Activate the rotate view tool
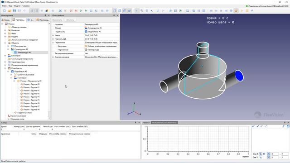Image resolution: width=290 pixels, height=163 pixels. tap(147, 11)
